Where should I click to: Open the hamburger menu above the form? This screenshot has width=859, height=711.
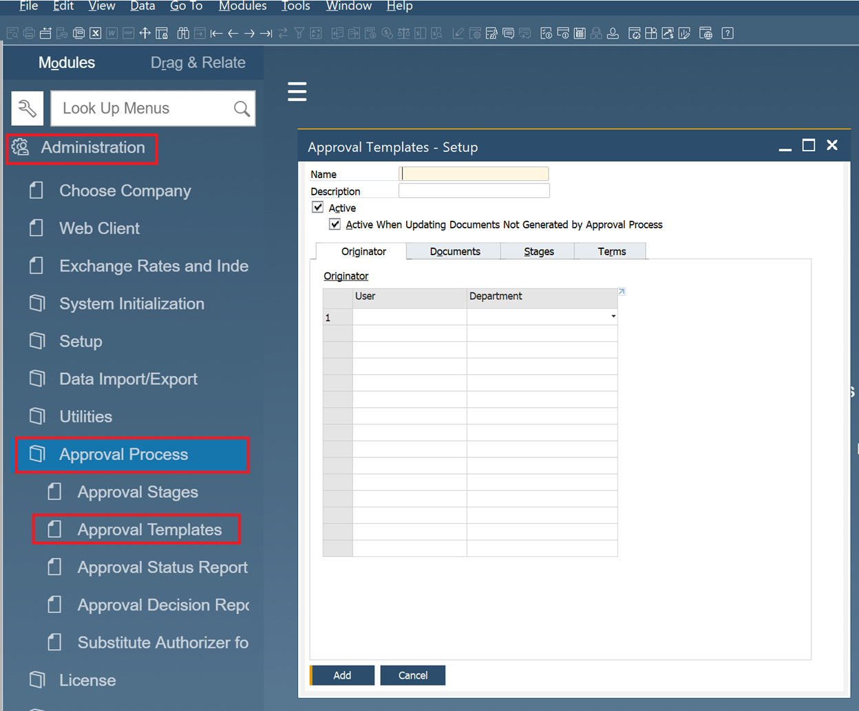pos(297,91)
